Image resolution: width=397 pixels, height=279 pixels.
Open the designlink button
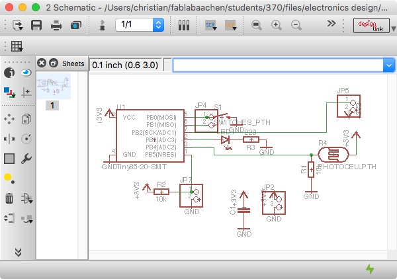[371, 25]
